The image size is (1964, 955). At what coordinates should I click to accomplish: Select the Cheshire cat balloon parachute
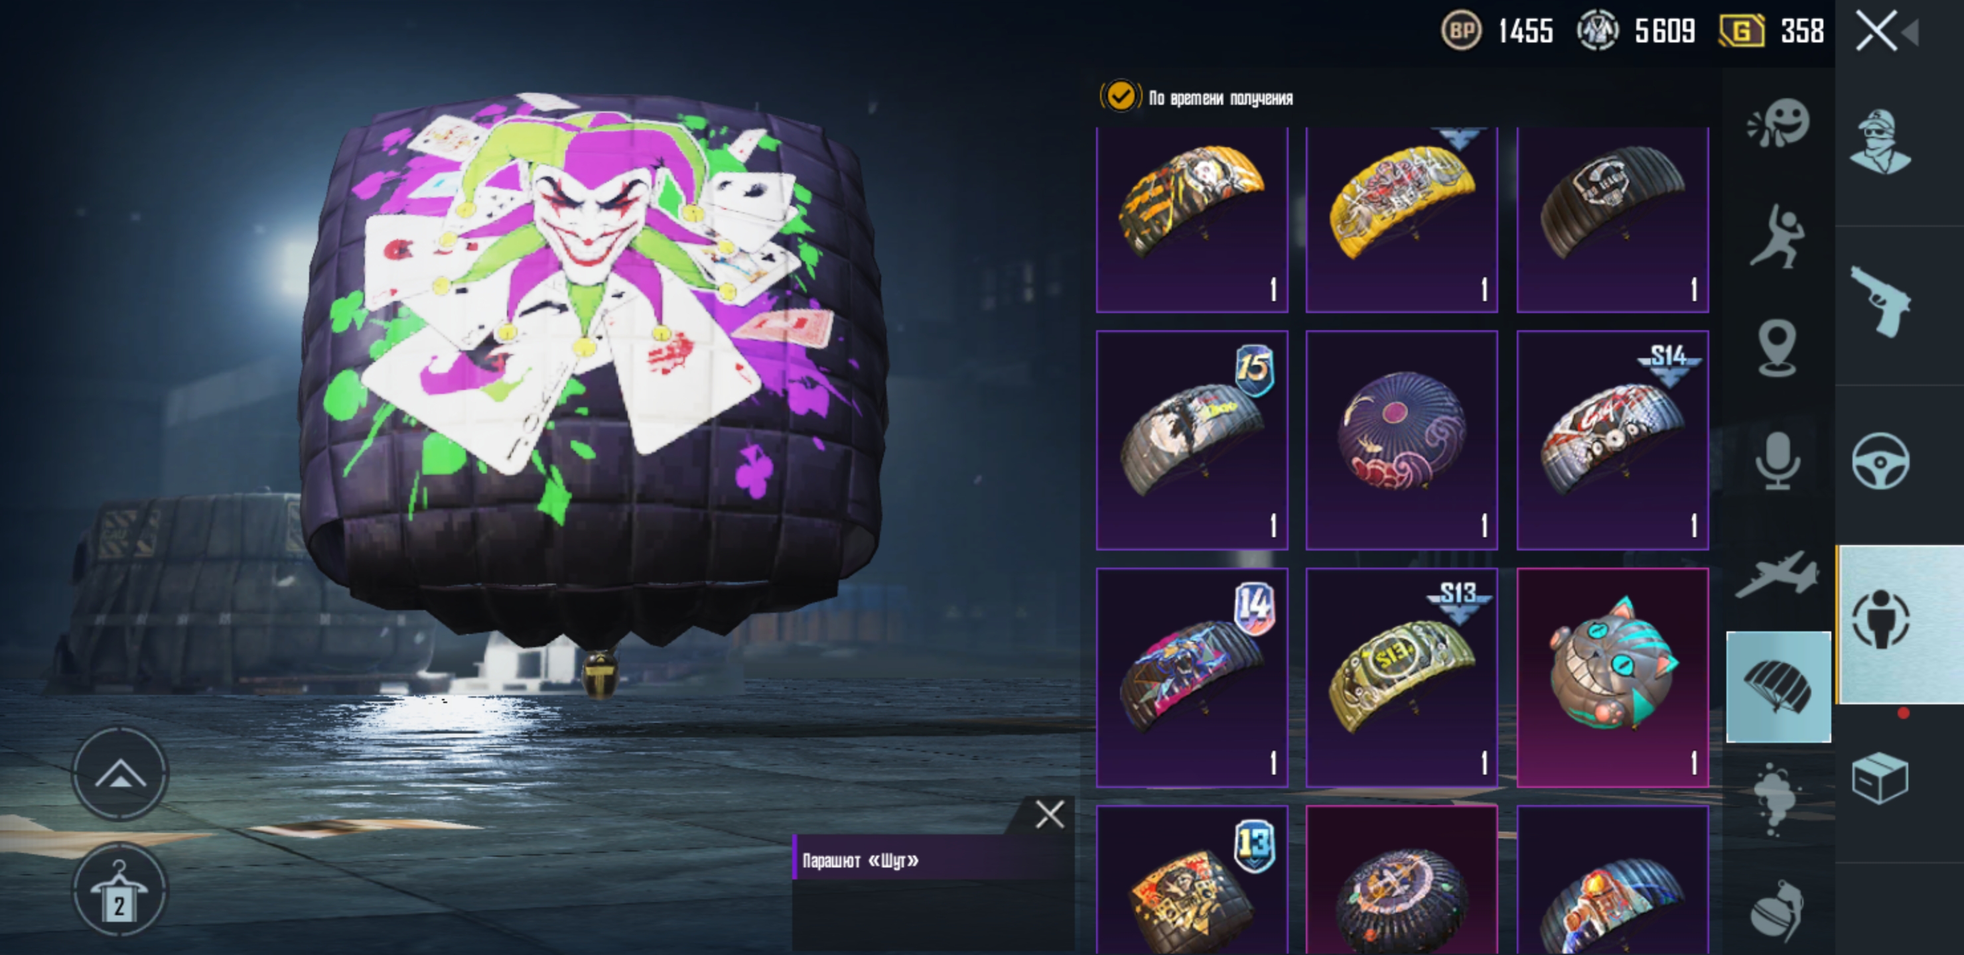1612,677
